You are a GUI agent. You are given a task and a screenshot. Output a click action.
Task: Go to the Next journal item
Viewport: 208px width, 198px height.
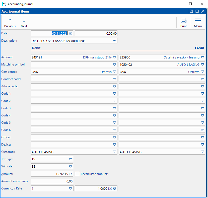(24, 23)
